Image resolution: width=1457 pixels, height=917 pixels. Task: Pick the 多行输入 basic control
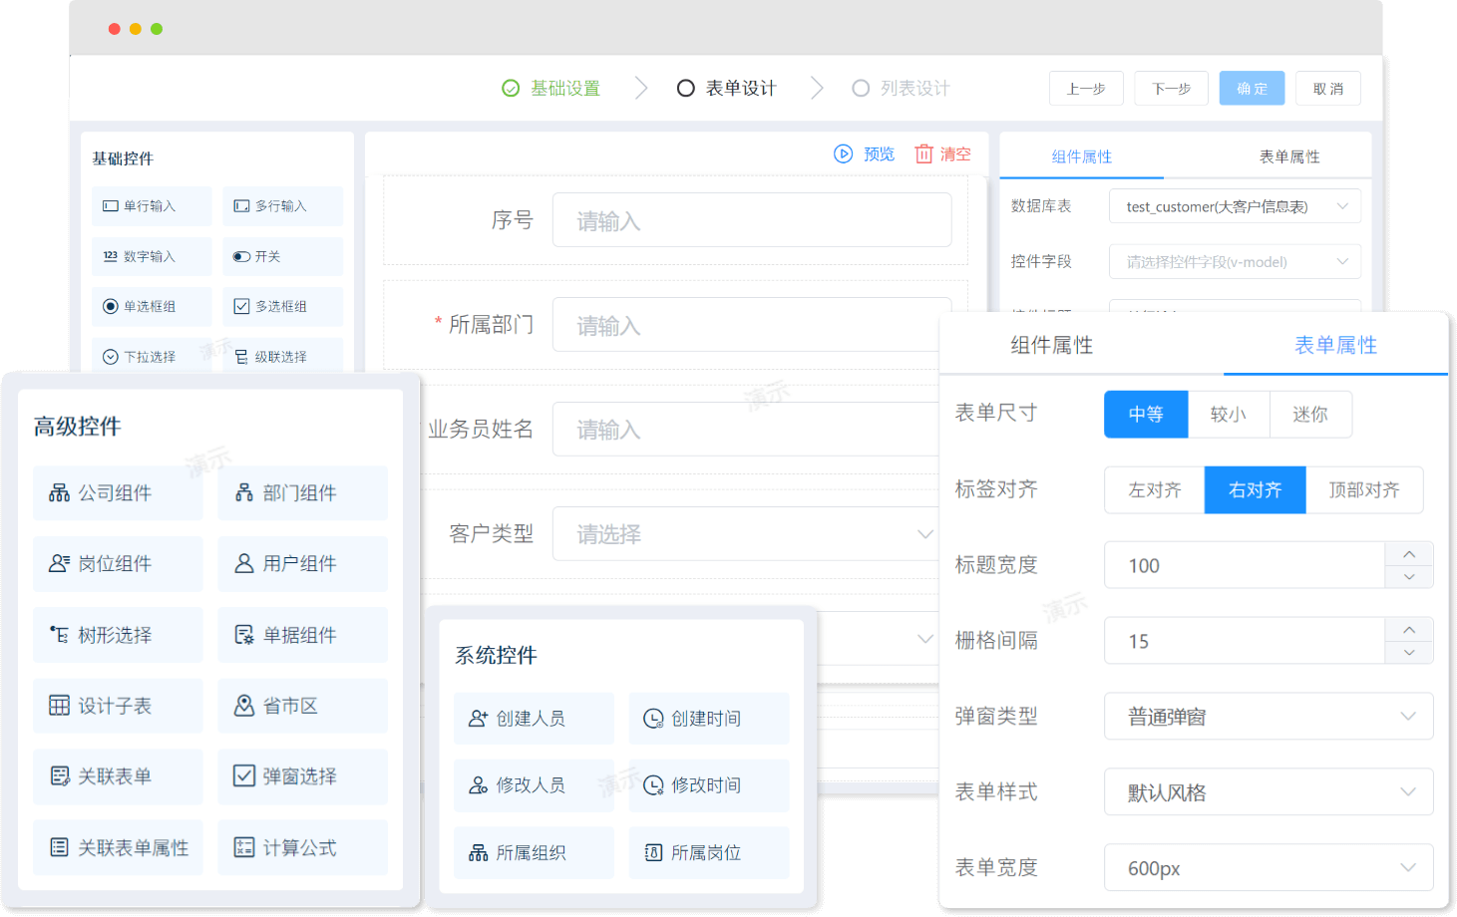point(282,206)
